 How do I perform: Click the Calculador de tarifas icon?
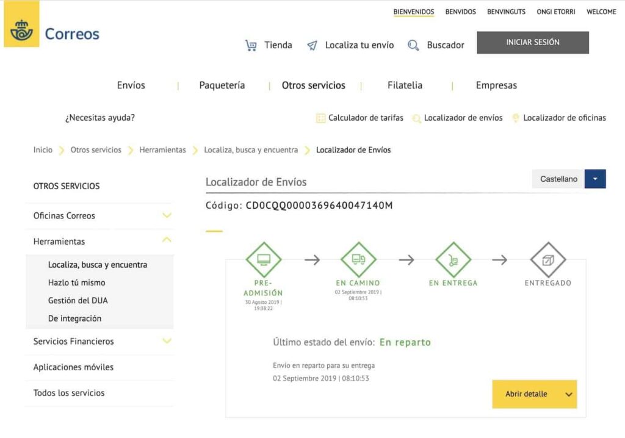click(x=320, y=118)
